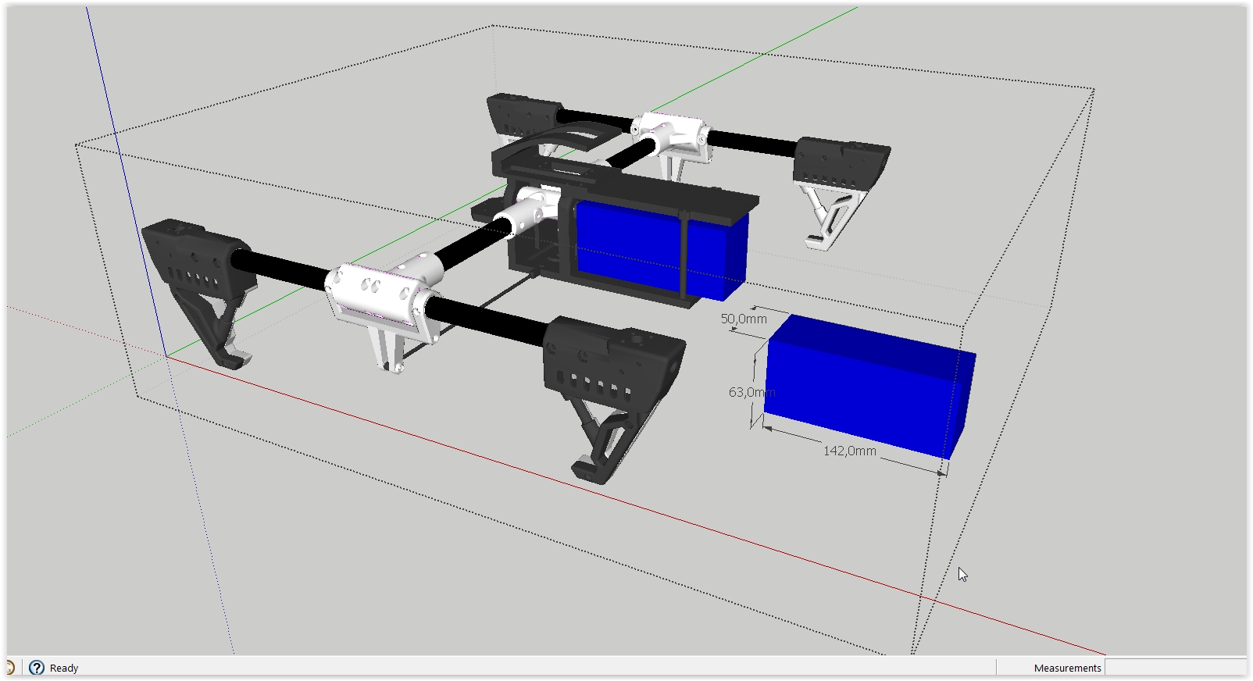
Task: Select the standalone blue box with dimensions
Action: 870,386
